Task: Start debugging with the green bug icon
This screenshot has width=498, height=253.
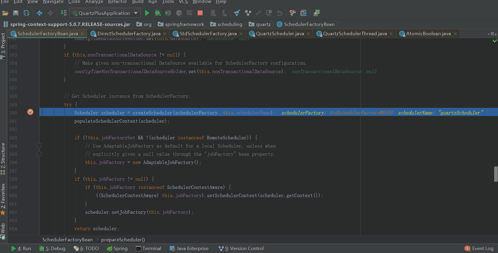Action: click(x=158, y=13)
